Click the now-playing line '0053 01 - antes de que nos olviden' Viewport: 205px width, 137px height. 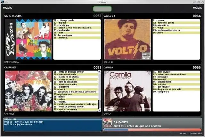point(137,126)
